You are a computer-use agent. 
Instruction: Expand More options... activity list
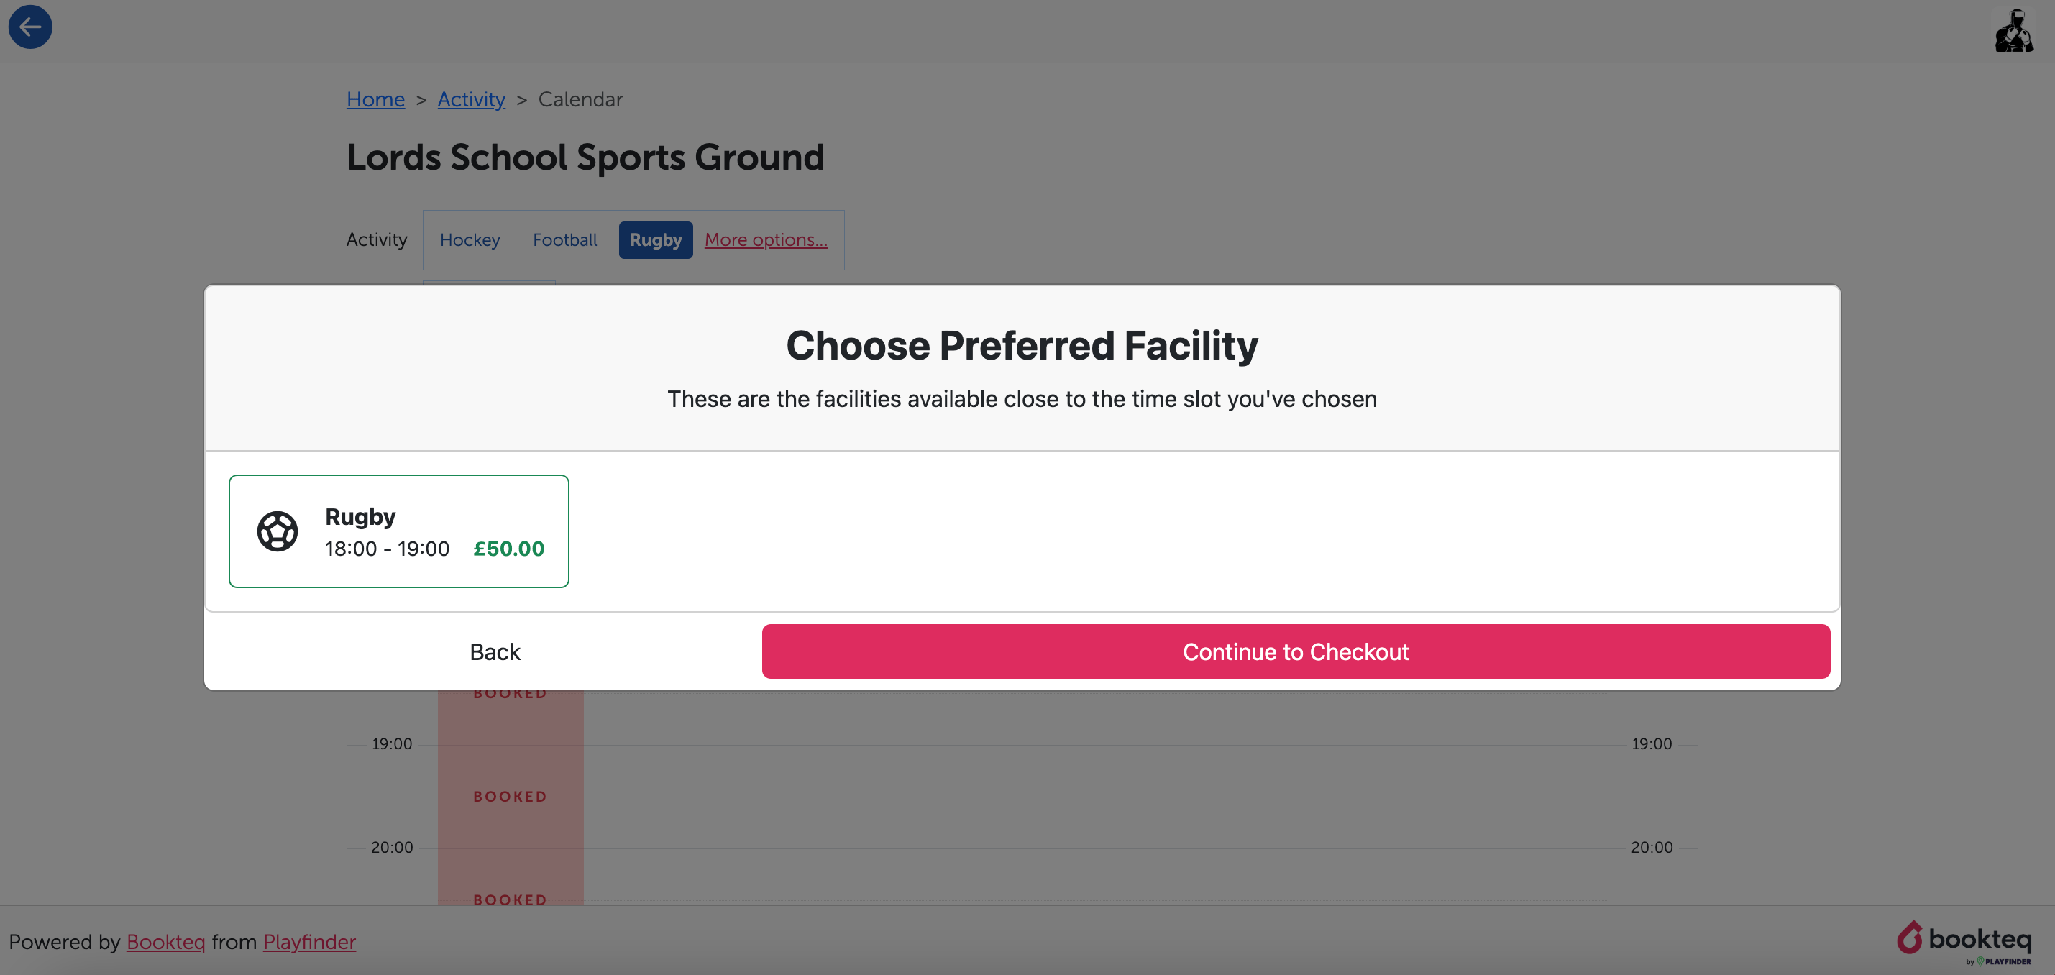[x=766, y=239]
